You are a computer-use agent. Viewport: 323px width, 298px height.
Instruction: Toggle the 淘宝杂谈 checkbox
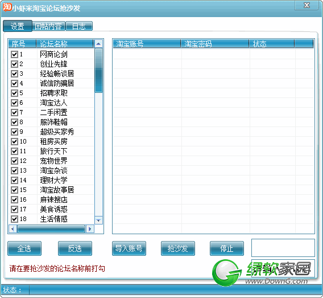pyautogui.click(x=14, y=171)
